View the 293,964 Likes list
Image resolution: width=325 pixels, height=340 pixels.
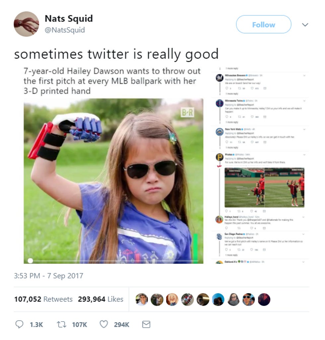click(x=100, y=299)
